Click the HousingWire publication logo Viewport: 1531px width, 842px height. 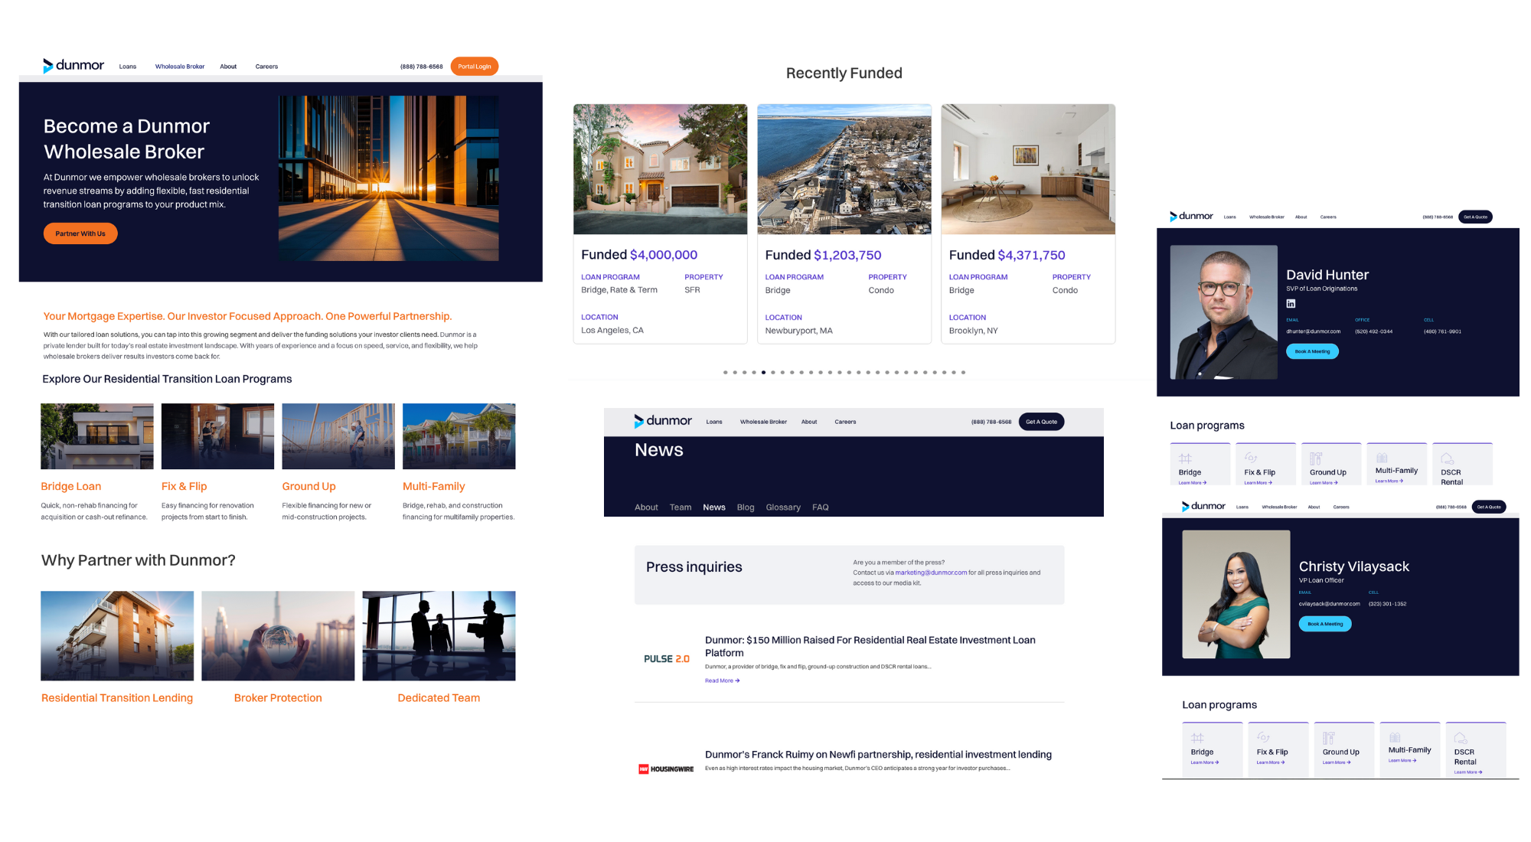coord(666,769)
